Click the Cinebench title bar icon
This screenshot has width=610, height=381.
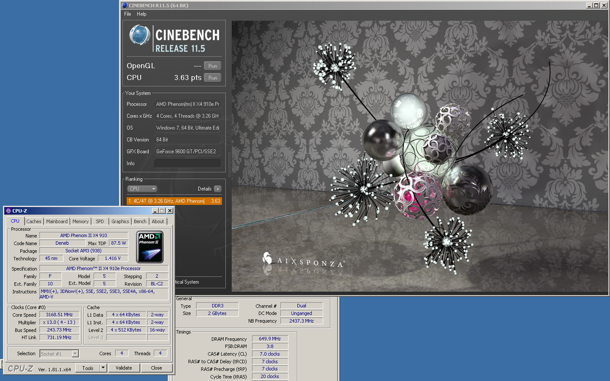point(125,6)
